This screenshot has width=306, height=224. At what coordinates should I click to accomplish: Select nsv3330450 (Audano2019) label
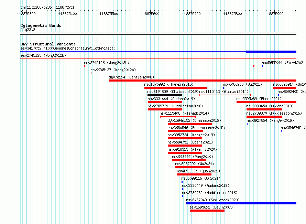270,106
